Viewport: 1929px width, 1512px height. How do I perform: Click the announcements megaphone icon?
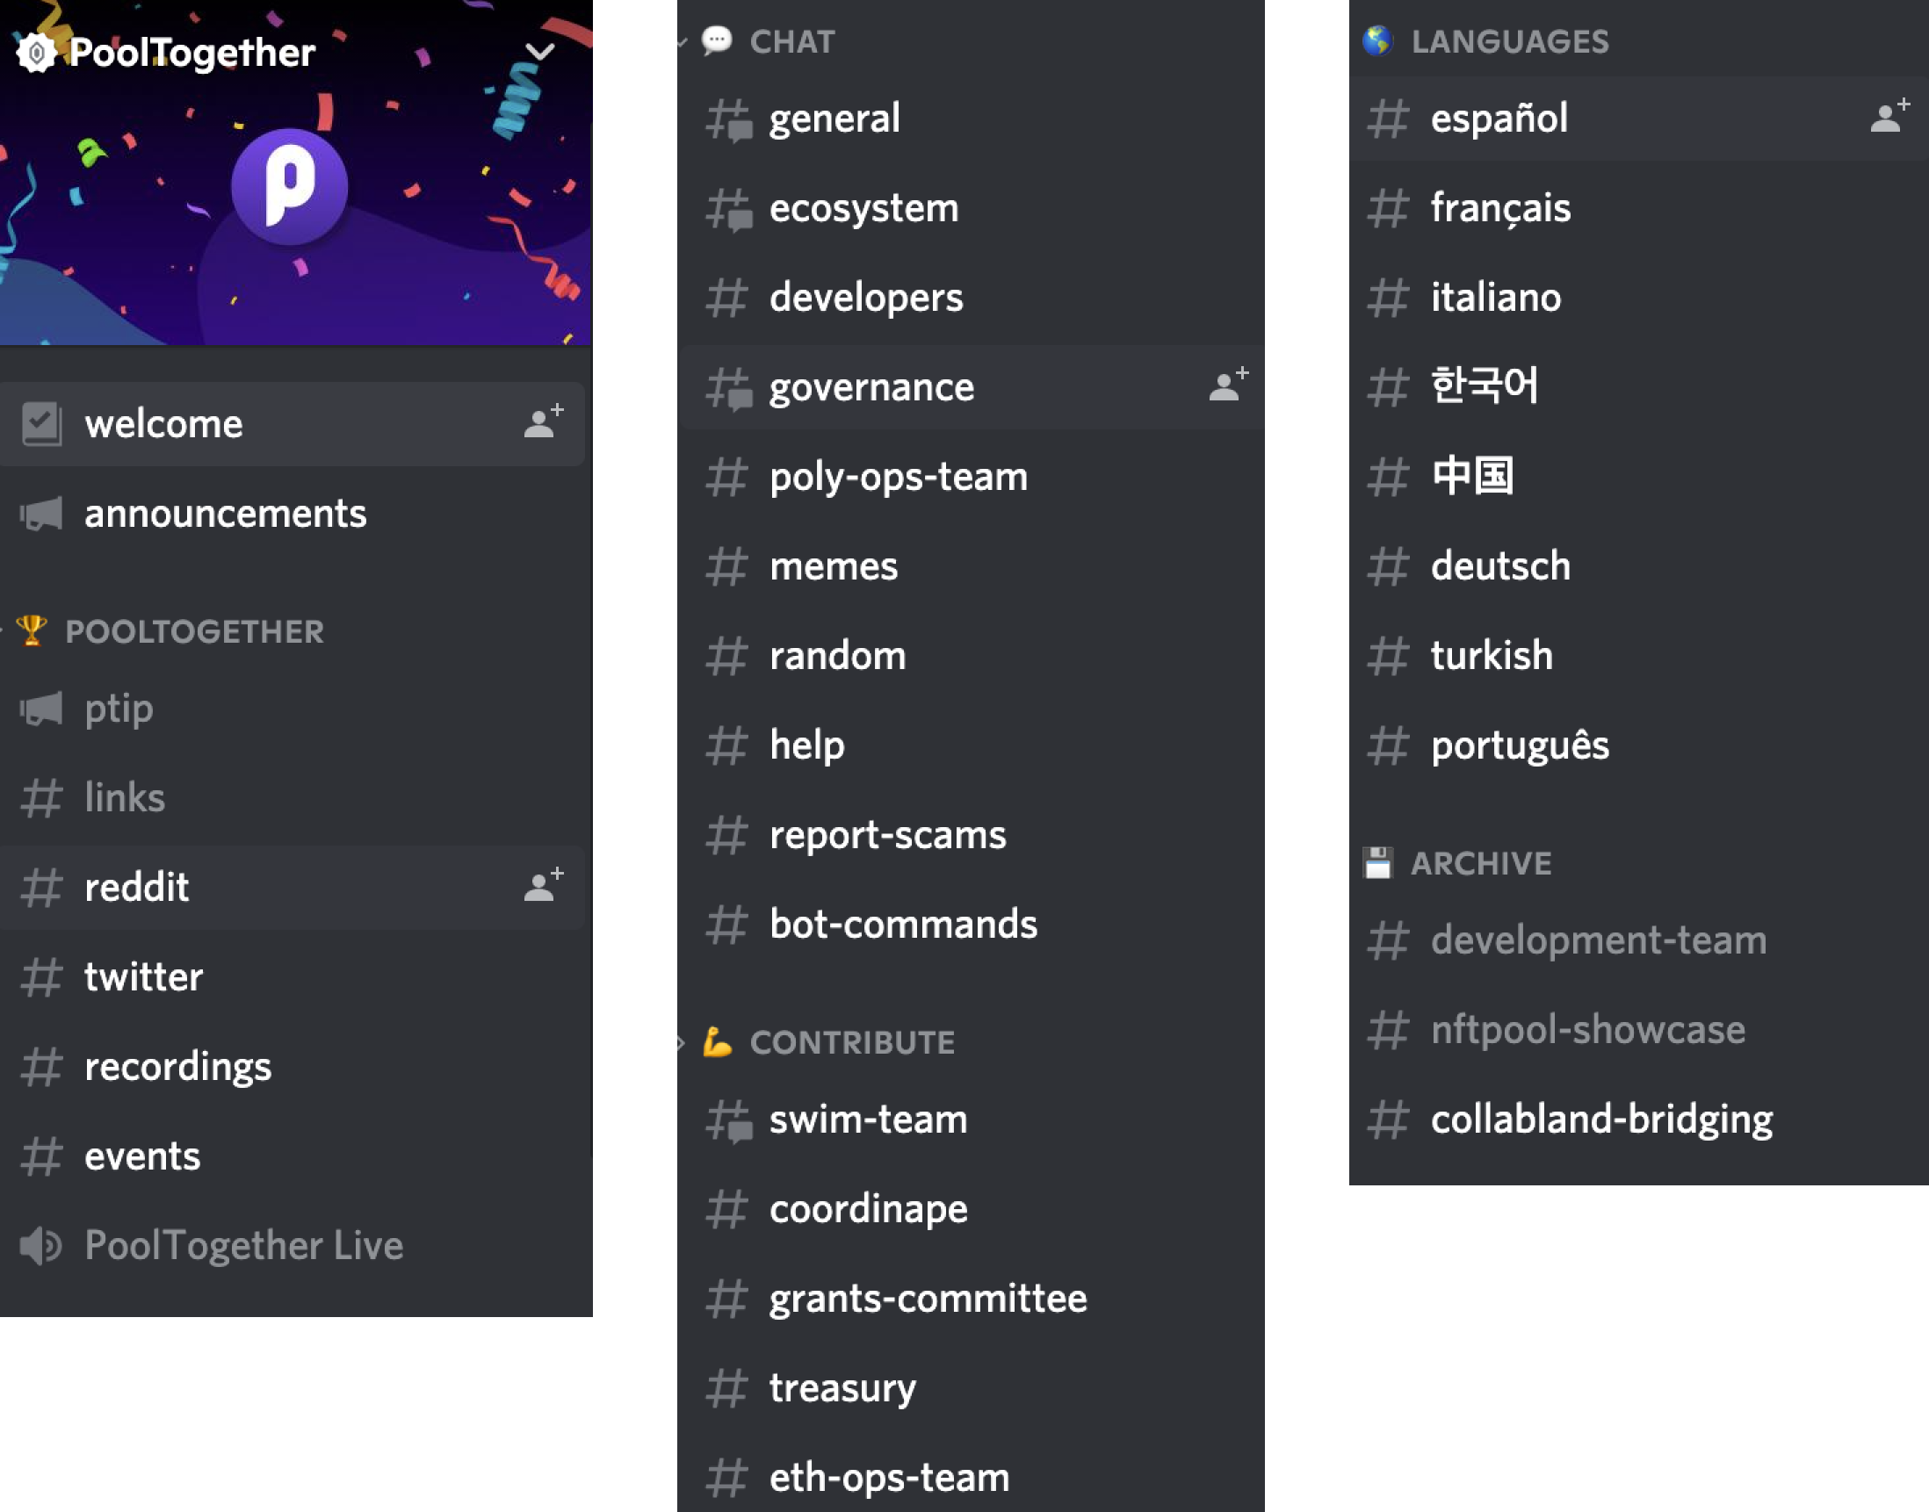(40, 514)
